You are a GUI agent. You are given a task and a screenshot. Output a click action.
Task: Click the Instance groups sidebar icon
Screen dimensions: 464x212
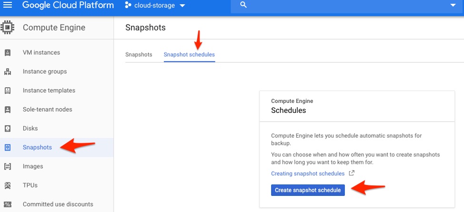(8, 71)
